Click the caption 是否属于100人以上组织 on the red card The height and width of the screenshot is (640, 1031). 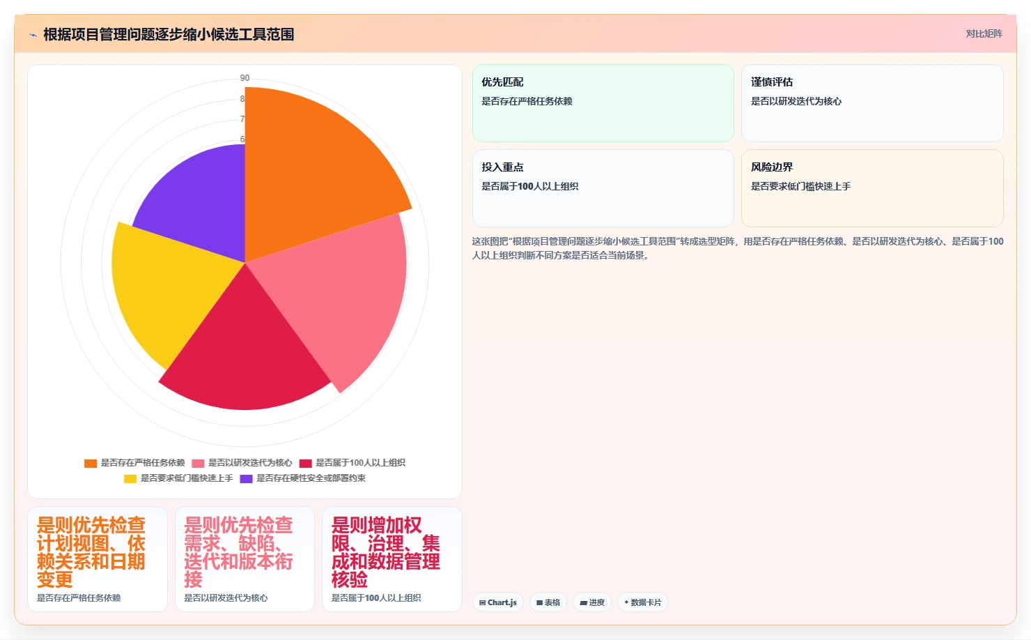376,598
